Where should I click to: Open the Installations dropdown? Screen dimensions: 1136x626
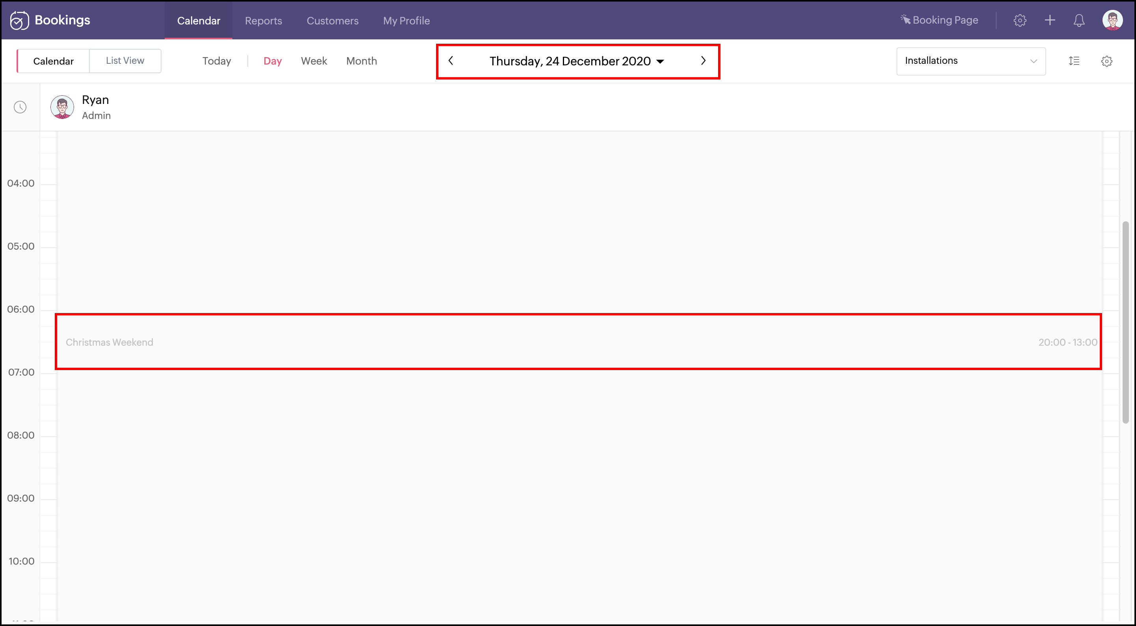[x=970, y=61]
